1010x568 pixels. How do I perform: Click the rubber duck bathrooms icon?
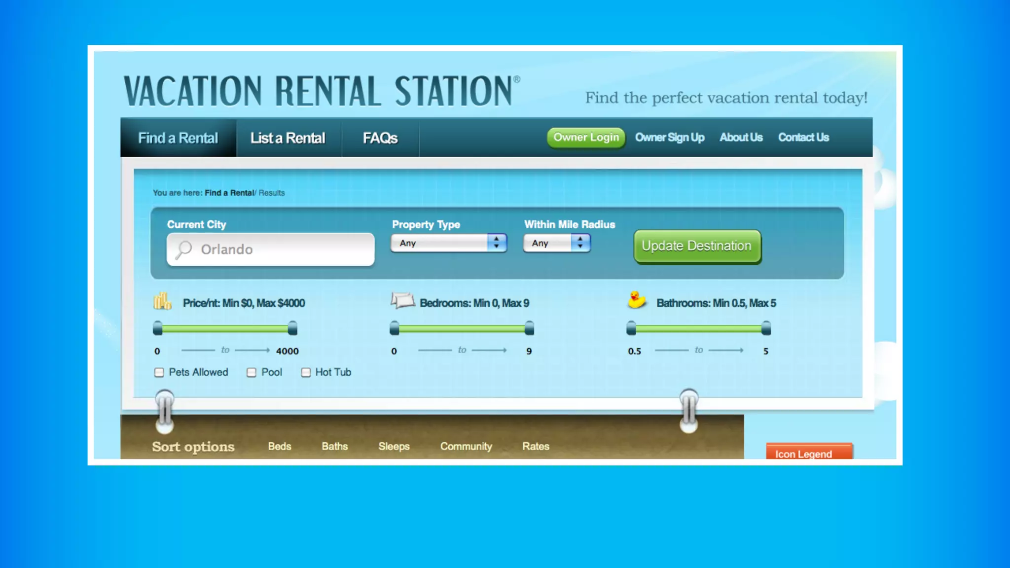click(637, 300)
